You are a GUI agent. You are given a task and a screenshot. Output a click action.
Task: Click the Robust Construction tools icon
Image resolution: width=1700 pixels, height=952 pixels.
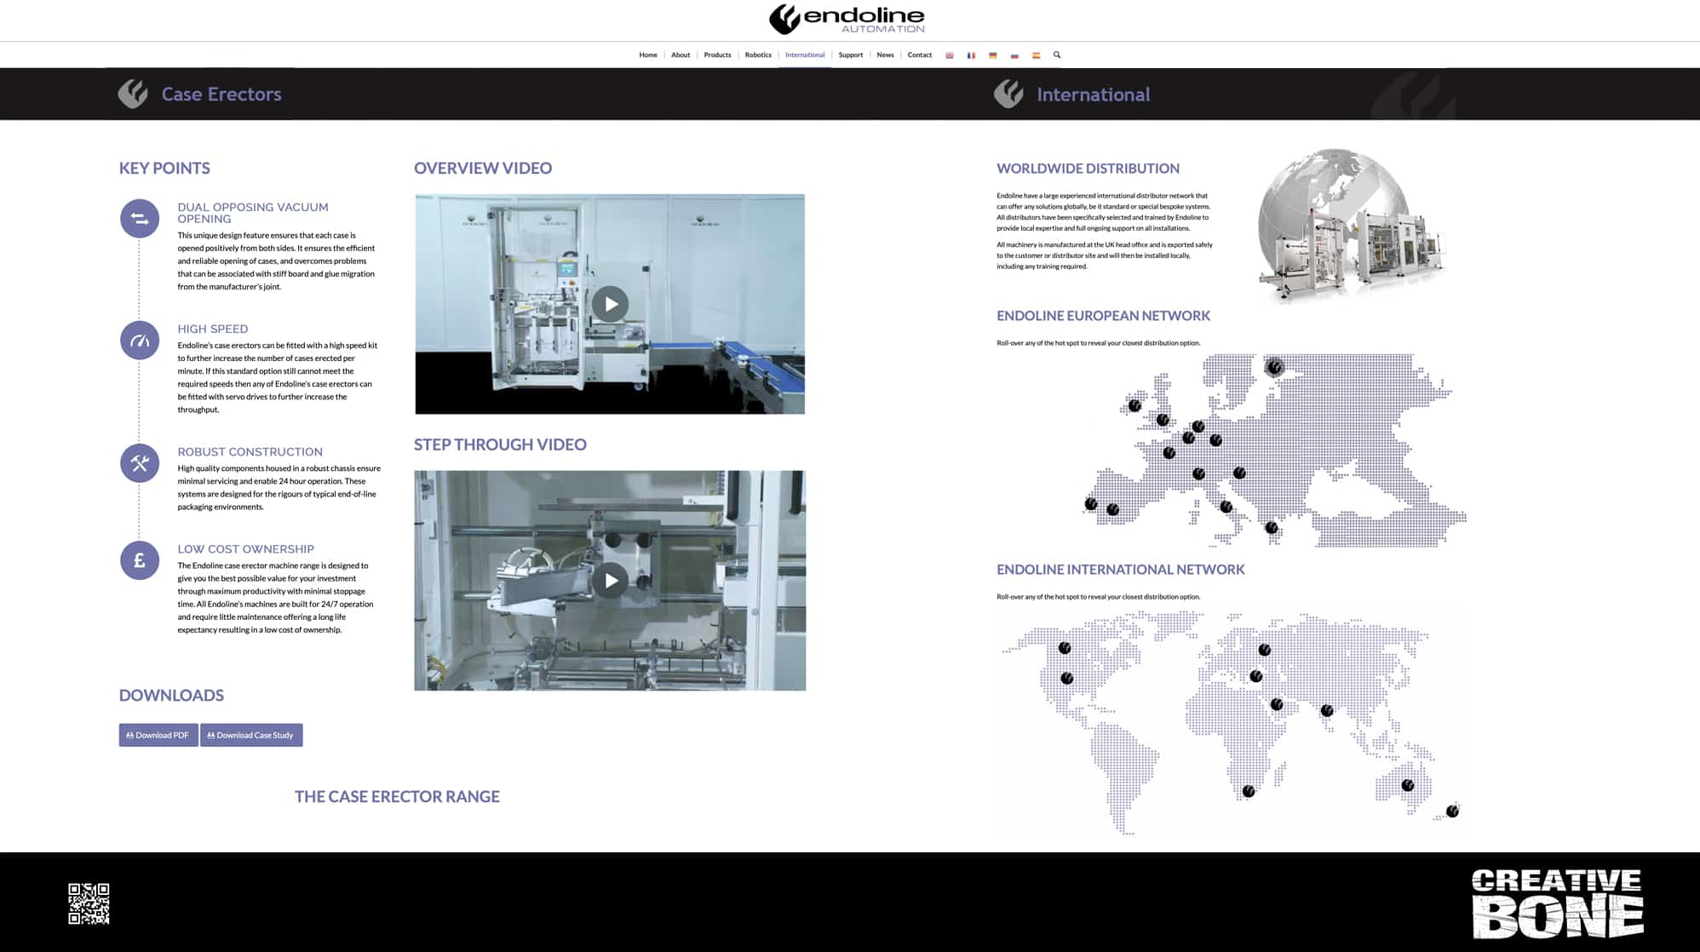(x=140, y=463)
